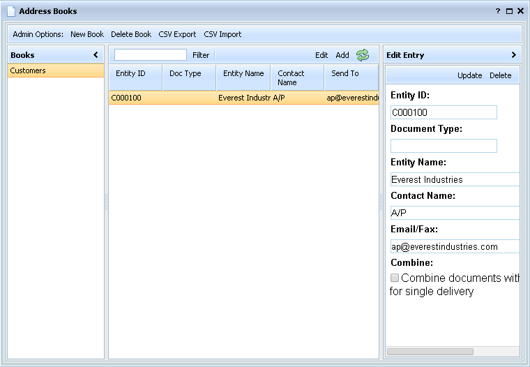Click Edit in the grid toolbar
530x367 pixels.
click(x=321, y=55)
